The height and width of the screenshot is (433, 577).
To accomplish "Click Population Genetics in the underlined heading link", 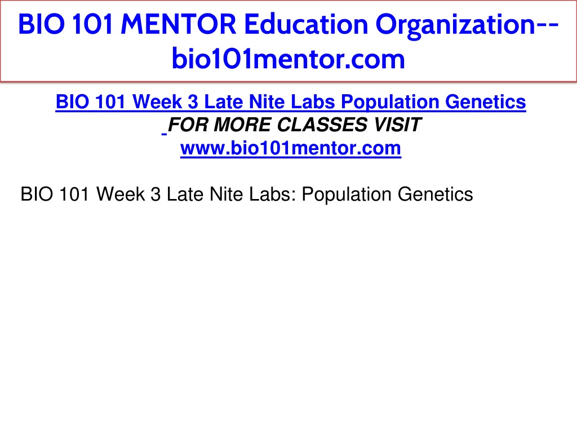I will click(x=433, y=102).
